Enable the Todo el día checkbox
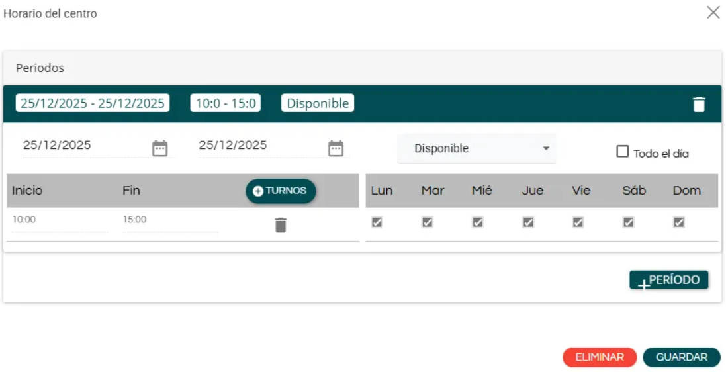The image size is (726, 372). click(x=622, y=152)
